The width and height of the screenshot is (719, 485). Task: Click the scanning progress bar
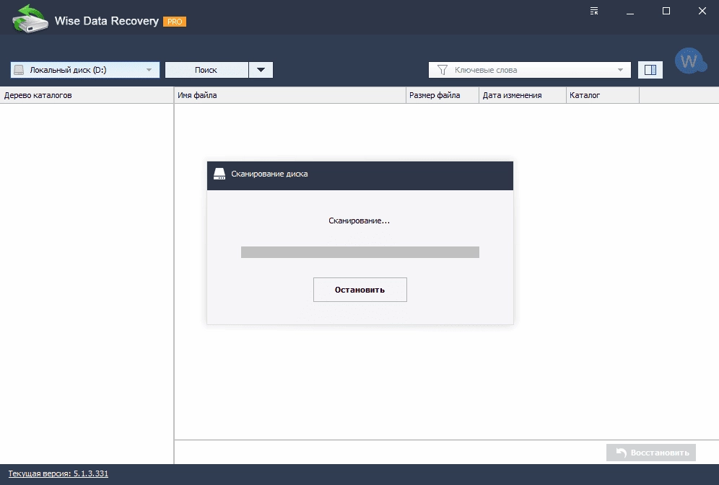point(360,252)
